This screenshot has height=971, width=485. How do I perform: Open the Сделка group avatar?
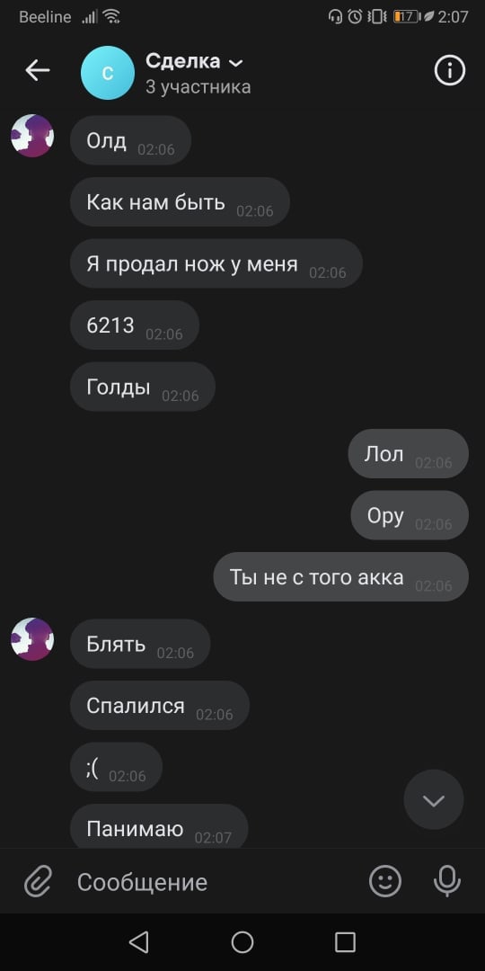click(x=107, y=73)
